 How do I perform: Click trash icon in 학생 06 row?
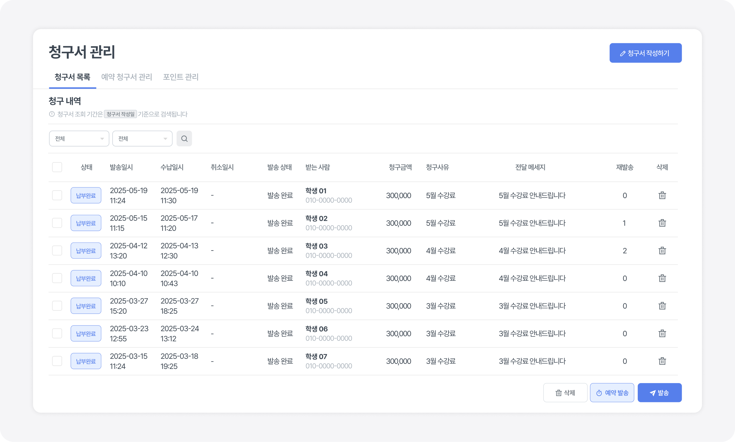(662, 333)
